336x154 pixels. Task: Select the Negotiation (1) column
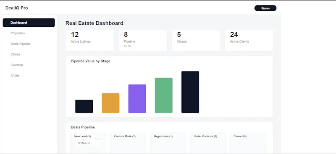coord(168,143)
